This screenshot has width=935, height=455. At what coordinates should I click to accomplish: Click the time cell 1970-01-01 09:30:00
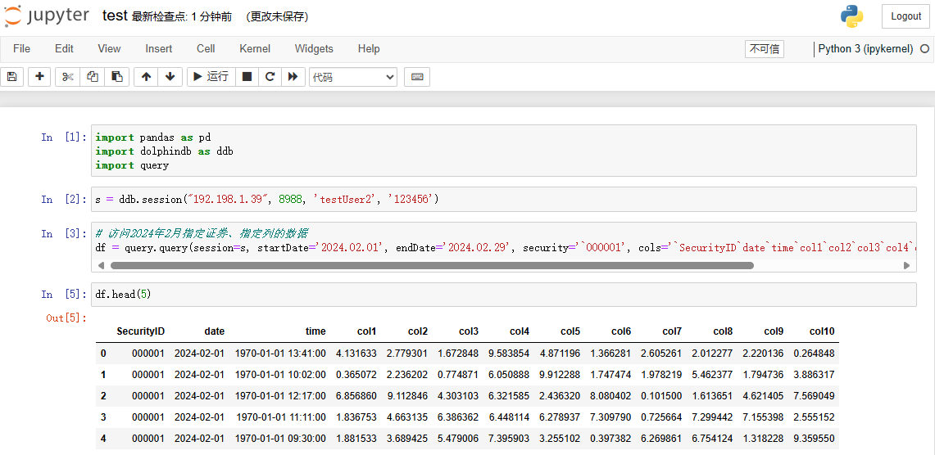[280, 439]
